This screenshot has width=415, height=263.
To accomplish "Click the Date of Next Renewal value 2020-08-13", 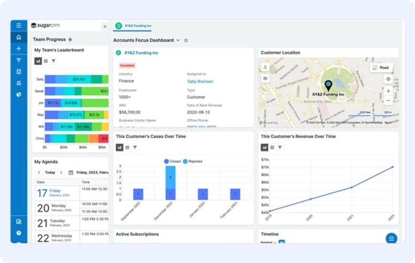I will [x=198, y=112].
